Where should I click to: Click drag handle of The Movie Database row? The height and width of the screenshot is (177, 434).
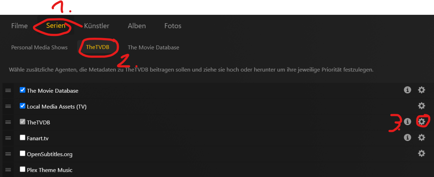pyautogui.click(x=8, y=91)
